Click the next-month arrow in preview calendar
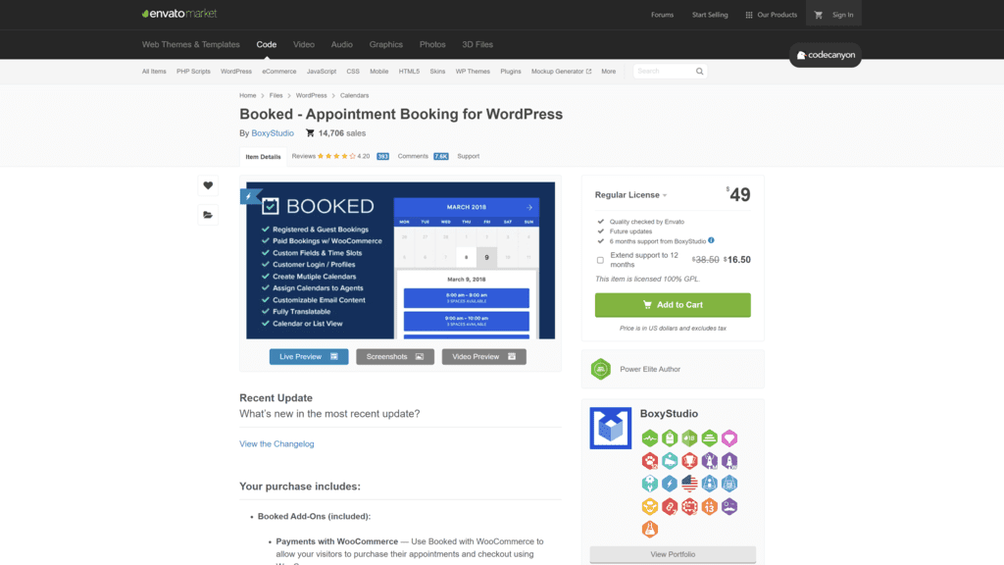This screenshot has height=565, width=1004. coord(529,208)
